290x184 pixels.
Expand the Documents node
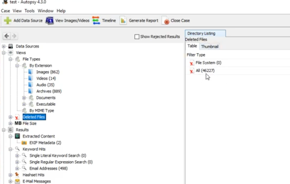tap(24, 98)
